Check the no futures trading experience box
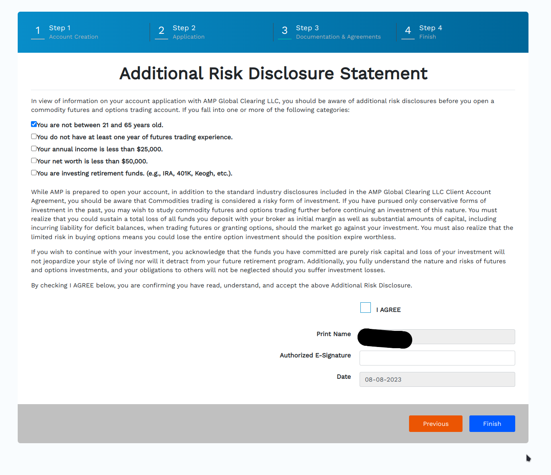The height and width of the screenshot is (475, 551). (x=34, y=136)
